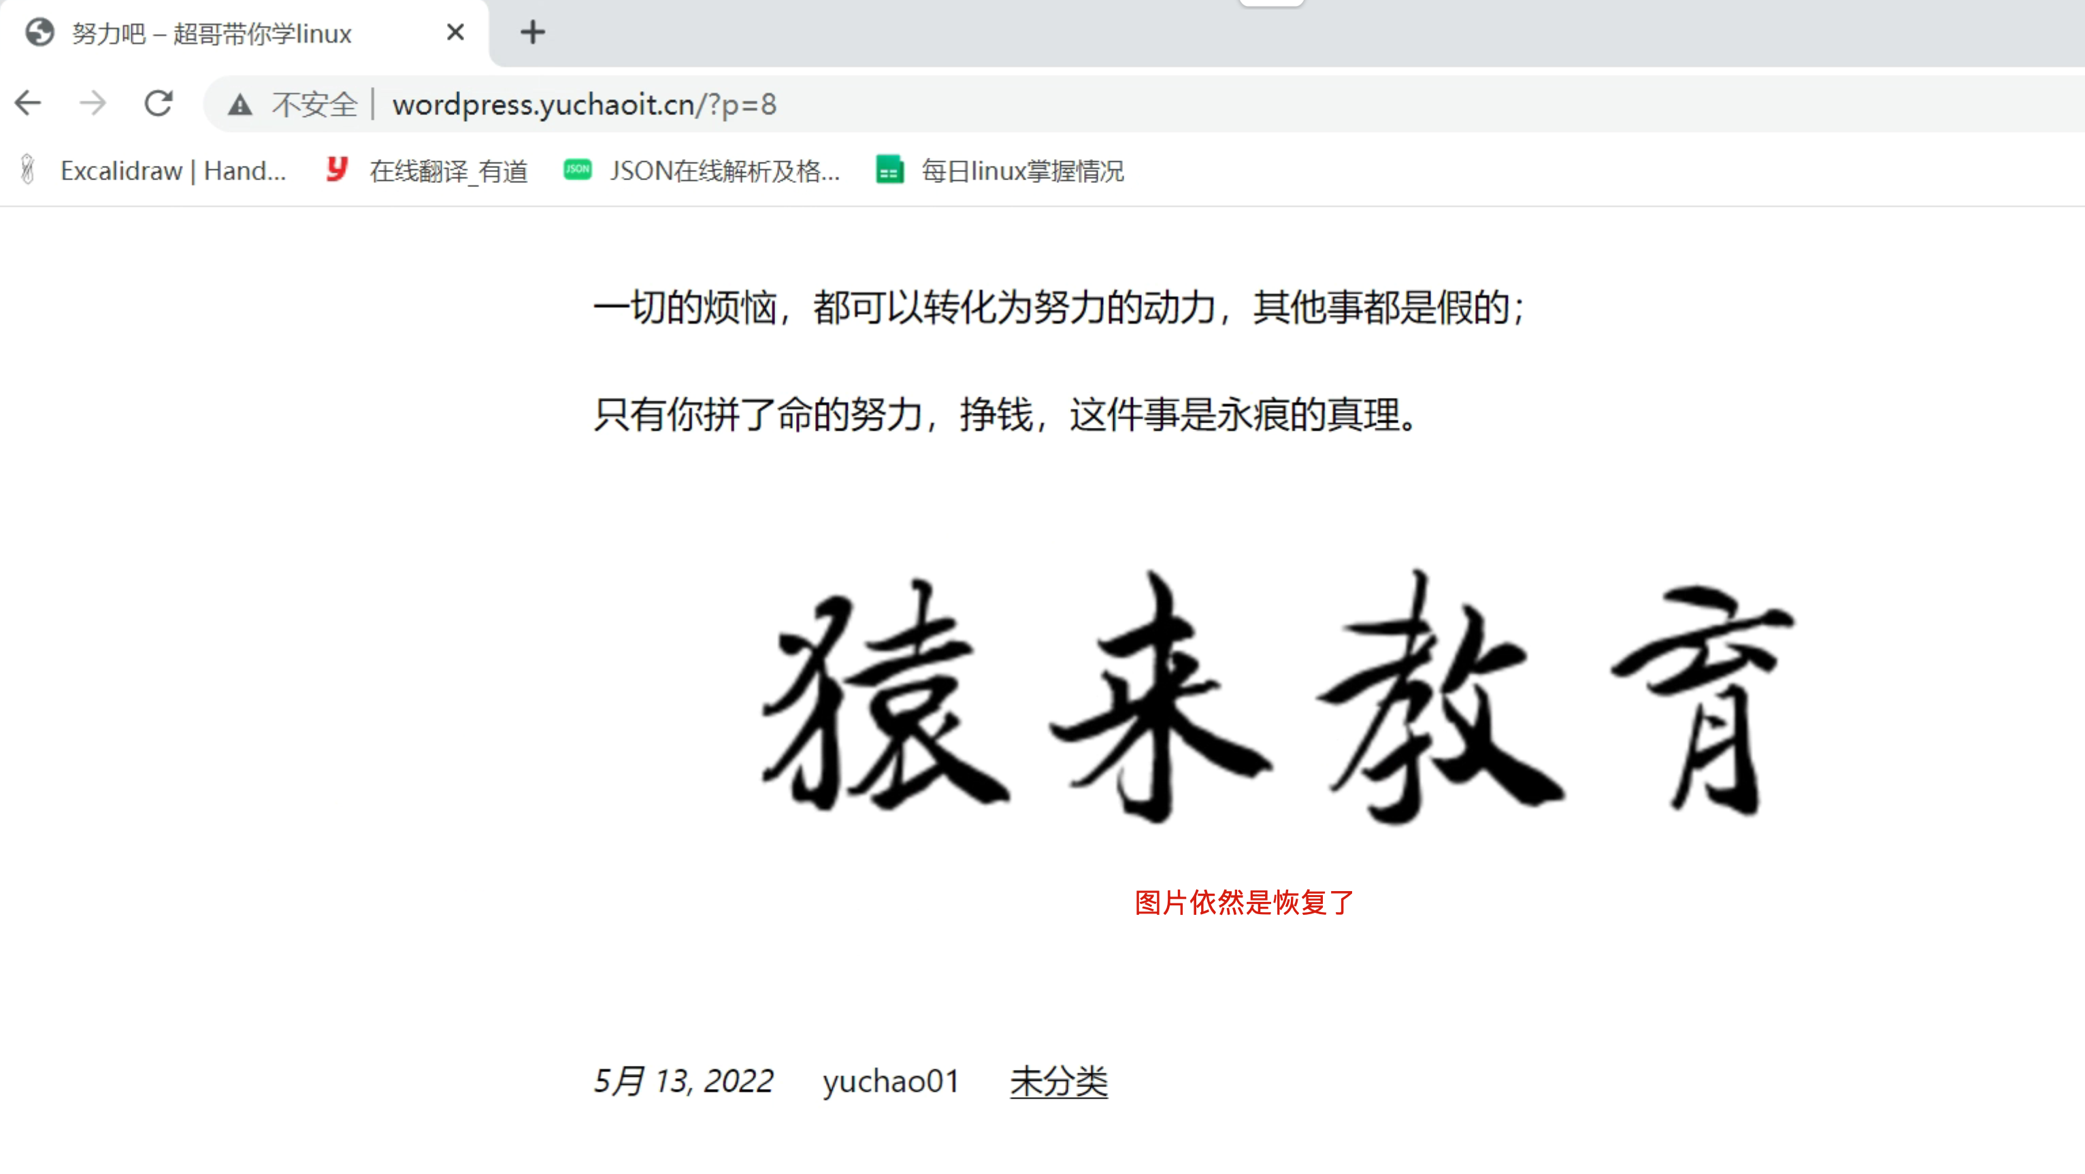Click the globe favicon on the browser tab

(x=39, y=33)
